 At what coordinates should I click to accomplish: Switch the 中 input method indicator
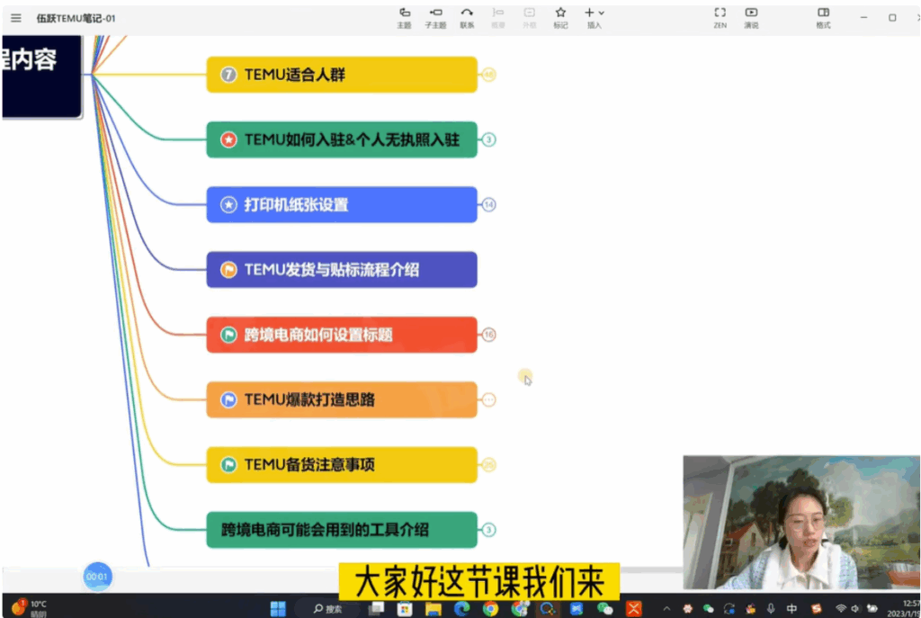click(x=791, y=609)
